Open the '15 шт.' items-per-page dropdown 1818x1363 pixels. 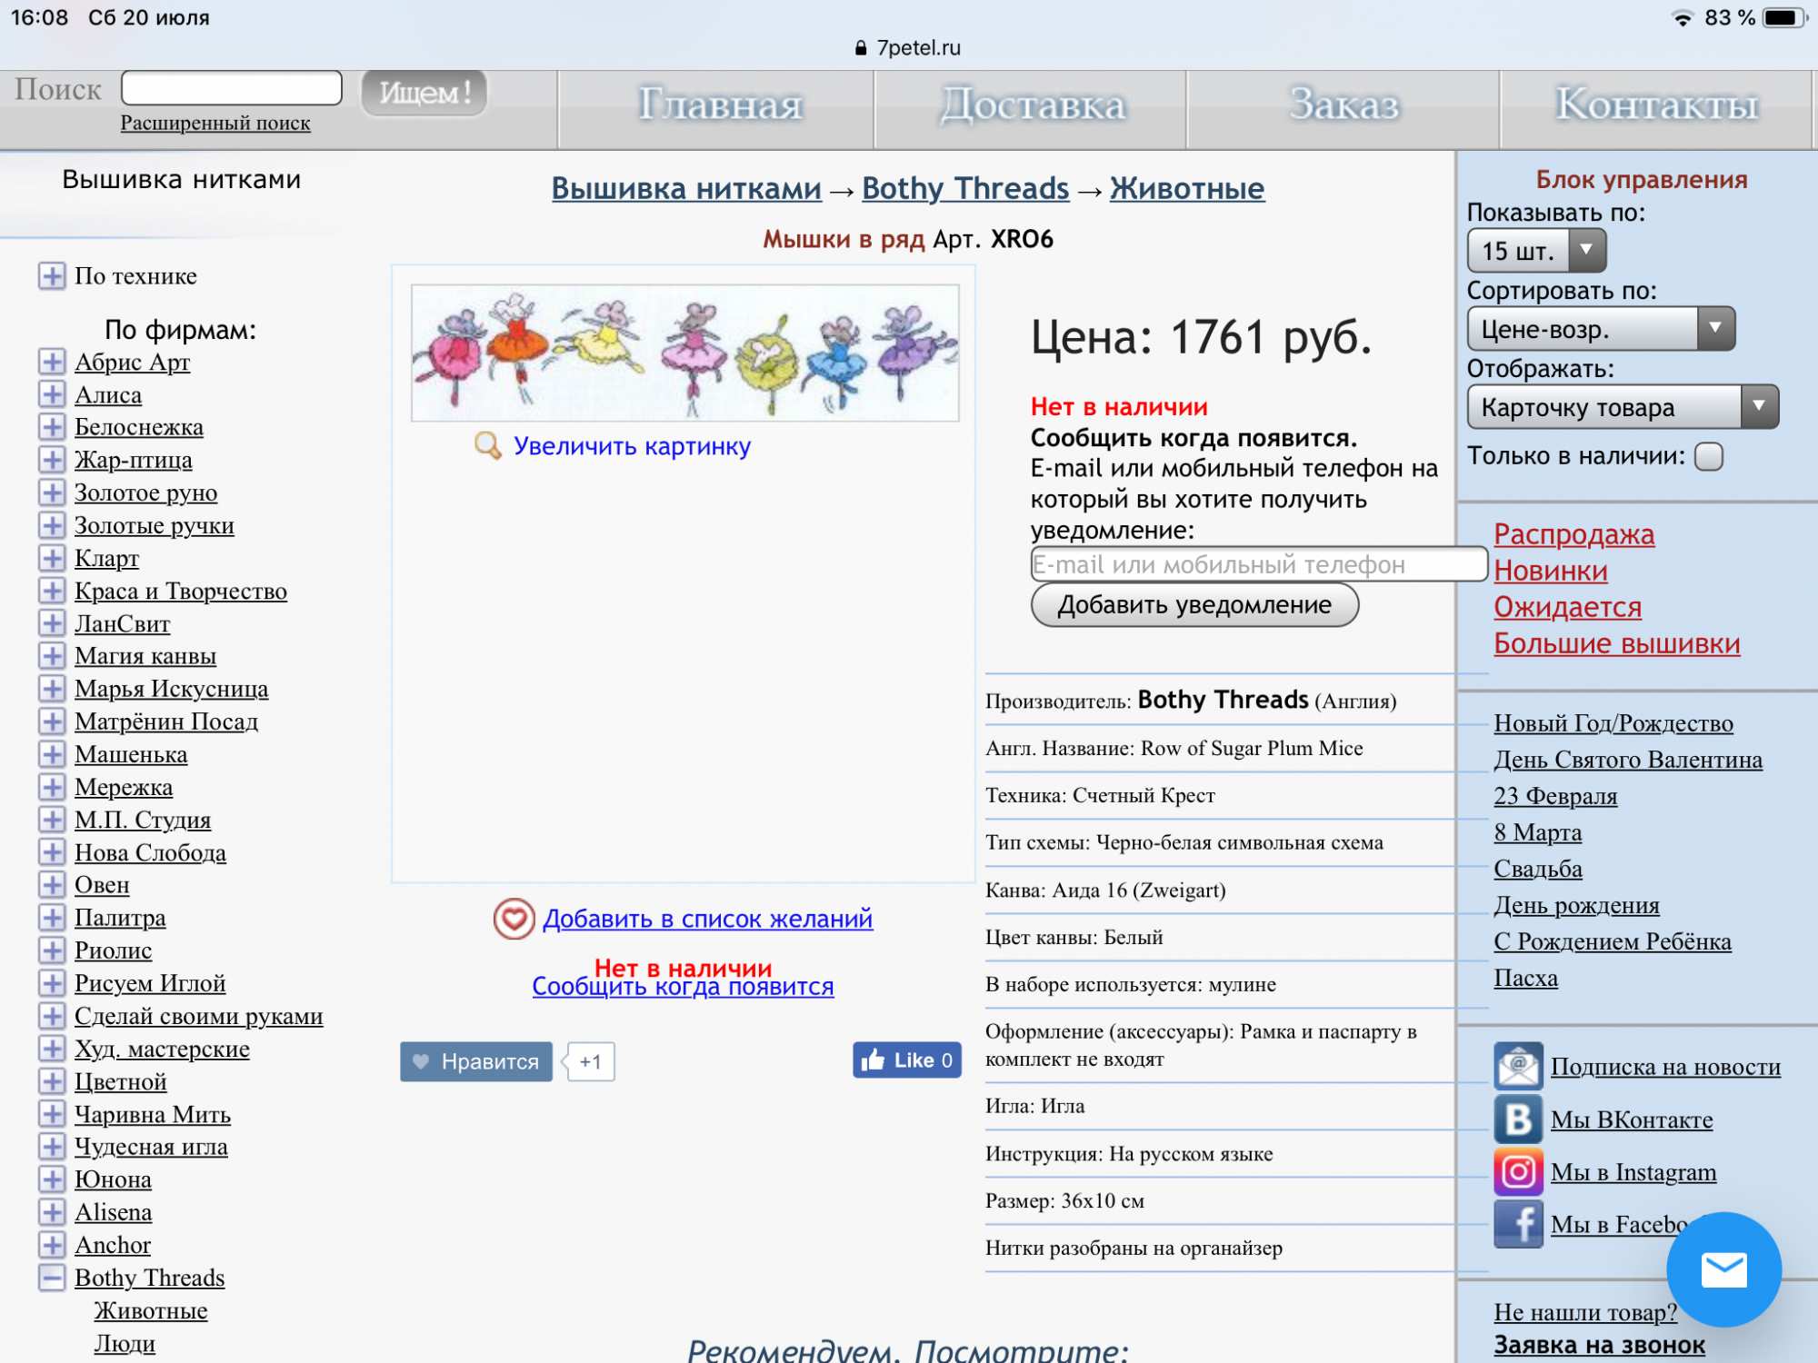(x=1536, y=250)
